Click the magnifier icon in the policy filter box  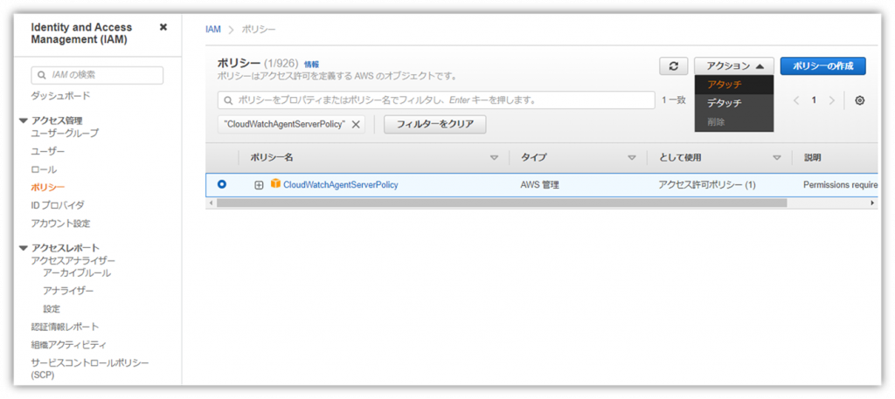point(228,100)
